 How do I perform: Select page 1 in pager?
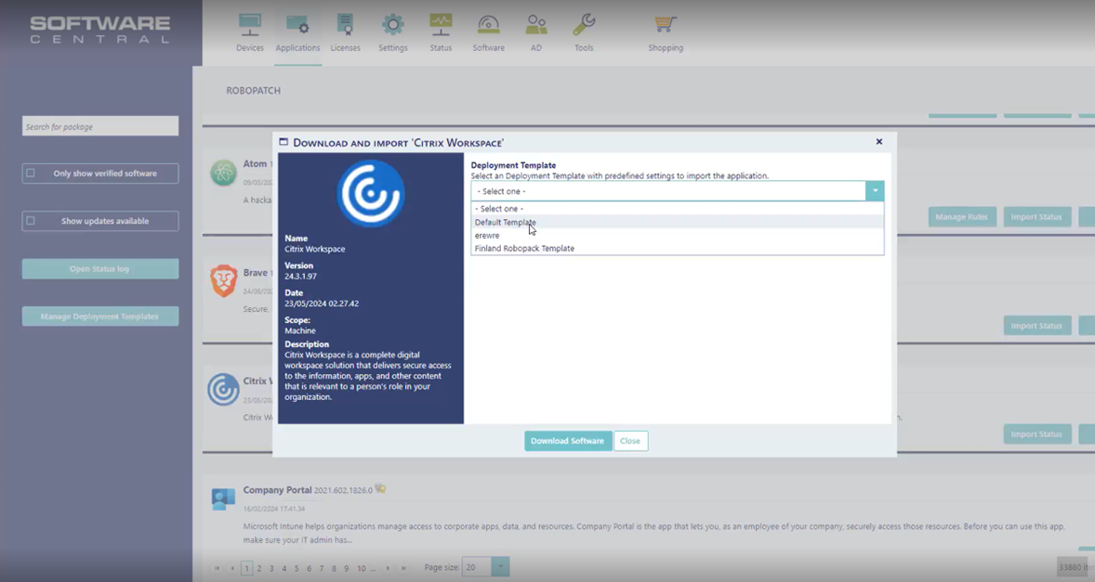(x=246, y=568)
